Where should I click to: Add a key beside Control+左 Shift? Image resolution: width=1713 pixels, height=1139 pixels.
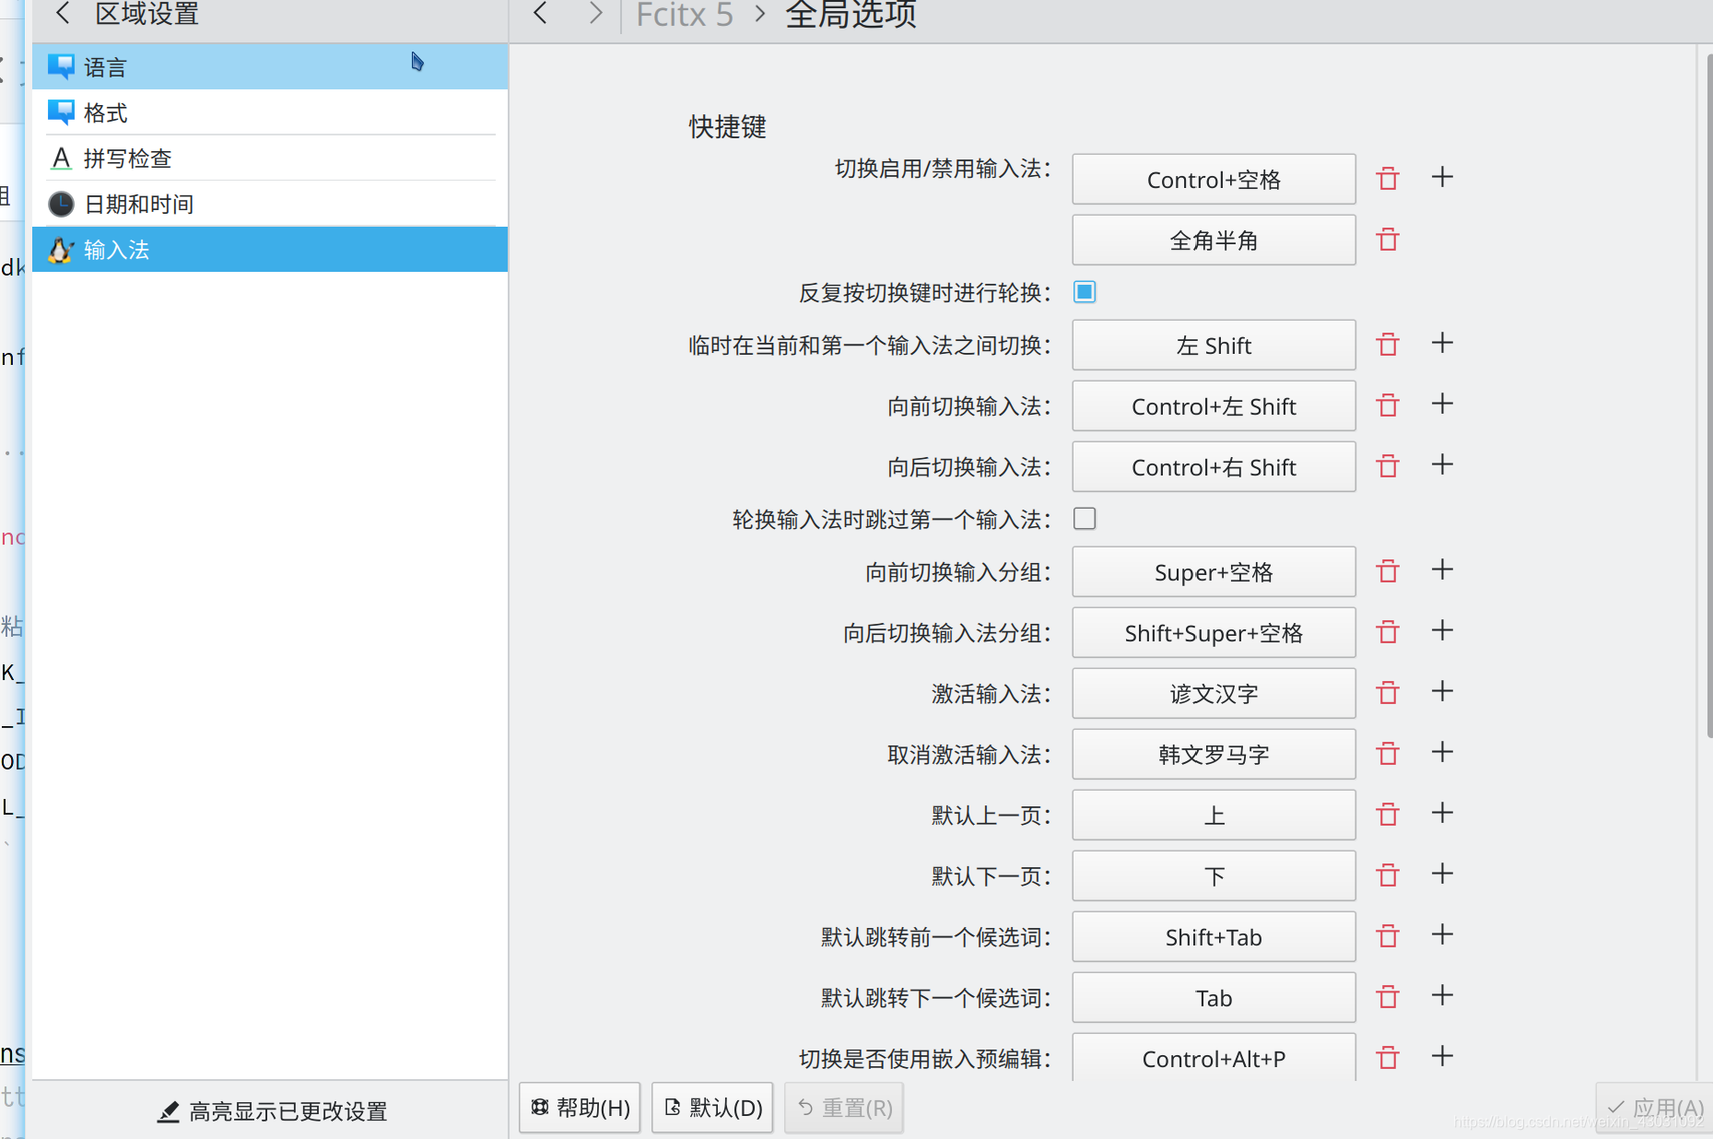1442,404
